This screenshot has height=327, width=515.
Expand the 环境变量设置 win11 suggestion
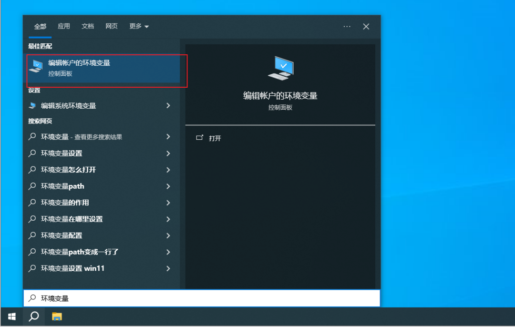pos(168,268)
